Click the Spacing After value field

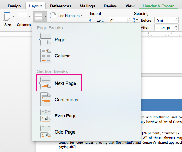pos(164,28)
